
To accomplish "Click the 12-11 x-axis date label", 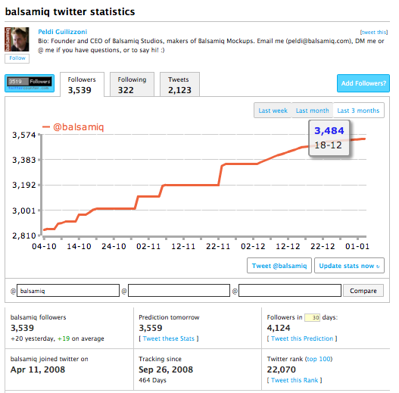I will (183, 246).
